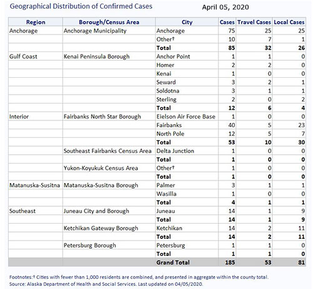Select the Yukon-Koyukuk Census Area cell

point(109,168)
